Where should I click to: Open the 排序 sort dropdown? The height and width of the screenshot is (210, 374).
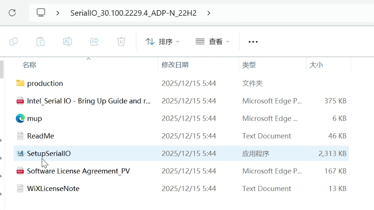tap(162, 42)
